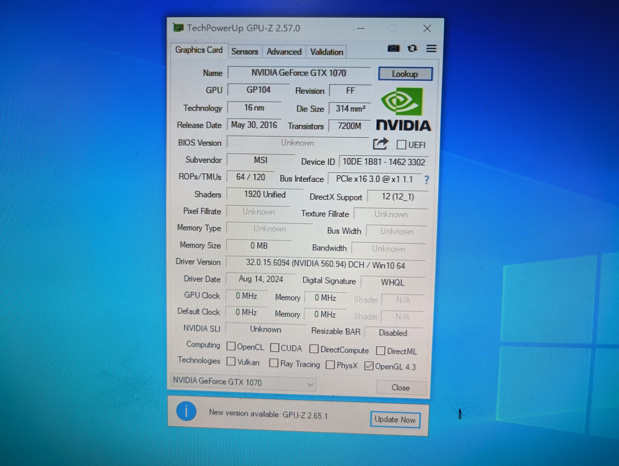
Task: Open the GPU selection dropdown at bottom
Action: [243, 382]
